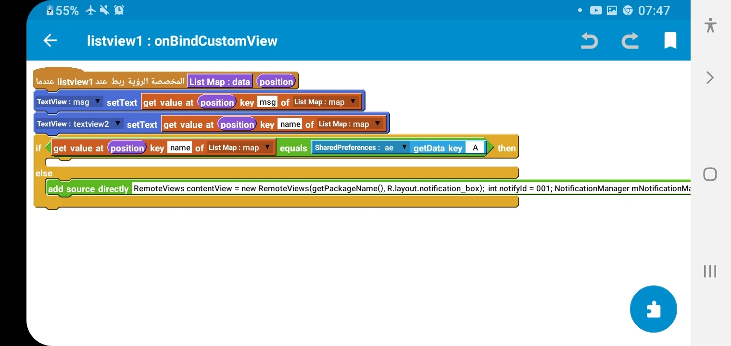Select the if block keyword
The image size is (731, 346).
[38, 148]
